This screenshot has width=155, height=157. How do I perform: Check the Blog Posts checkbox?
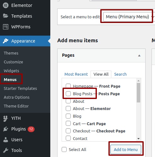pos(68,94)
